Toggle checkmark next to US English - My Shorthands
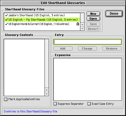Viewport: 126px width, 116px height. [7, 20]
